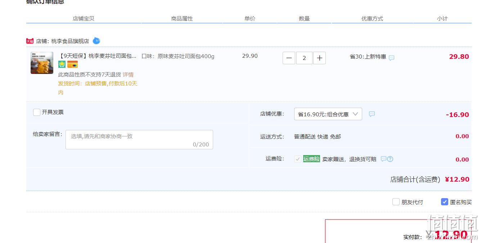Image resolution: width=481 pixels, height=243 pixels.
Task: Visit the 桃李食品旗舰店 store link
Action: point(70,41)
